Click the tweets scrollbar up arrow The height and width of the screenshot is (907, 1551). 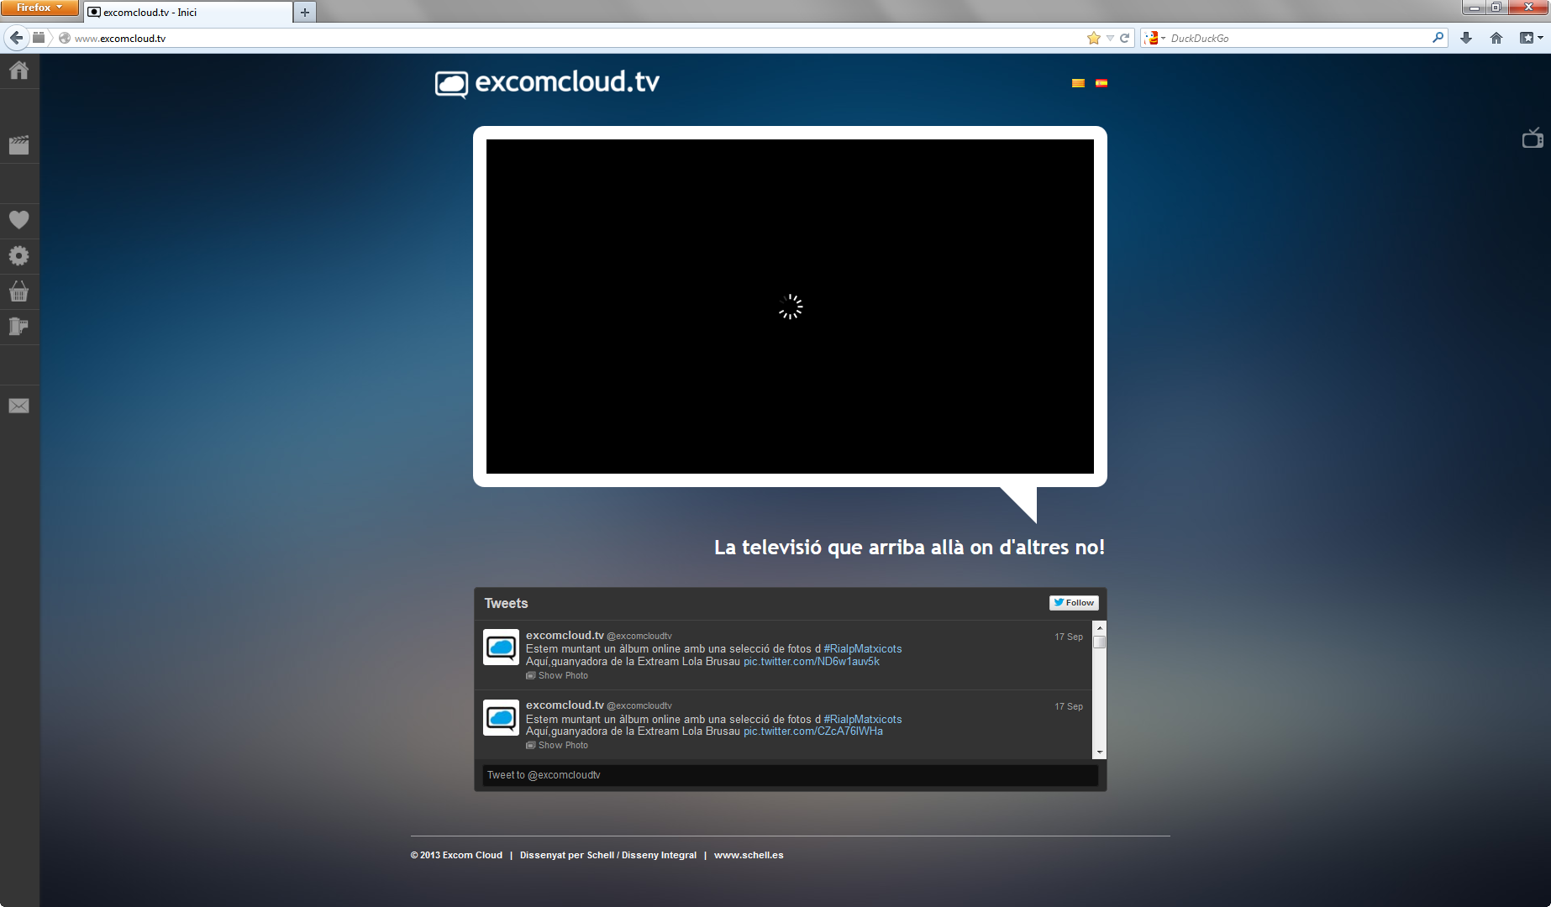[x=1099, y=628]
